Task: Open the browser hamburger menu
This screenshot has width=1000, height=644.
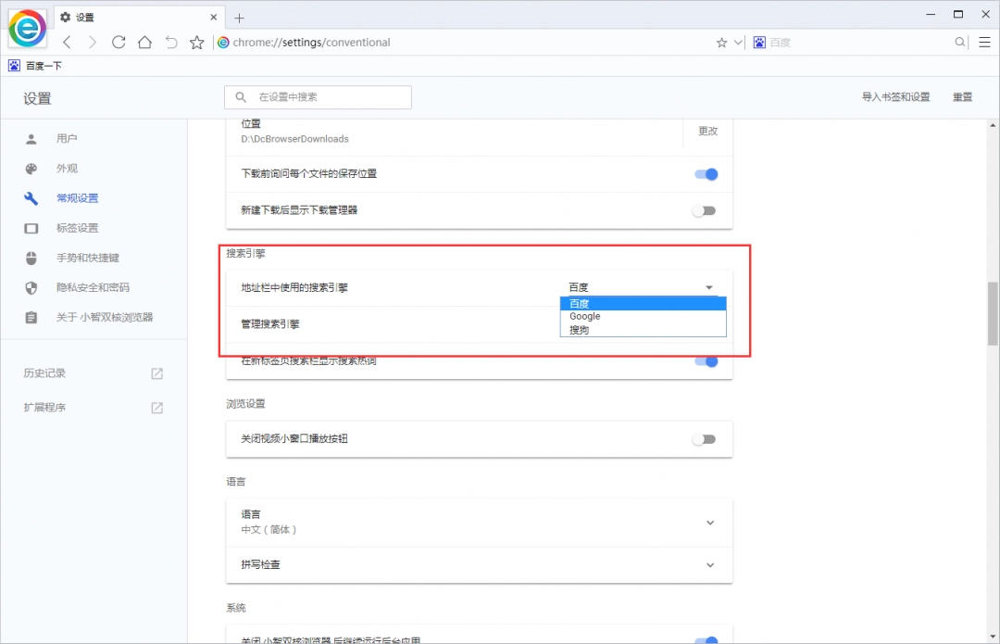Action: coord(984,43)
